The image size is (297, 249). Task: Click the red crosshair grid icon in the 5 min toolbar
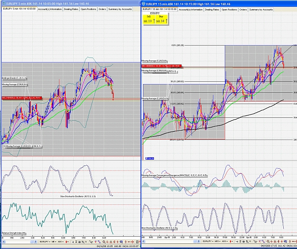[x=111, y=241]
